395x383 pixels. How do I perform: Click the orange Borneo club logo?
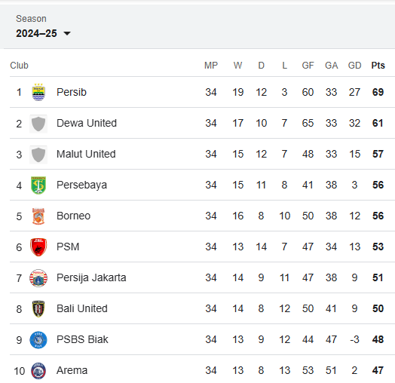click(x=38, y=216)
